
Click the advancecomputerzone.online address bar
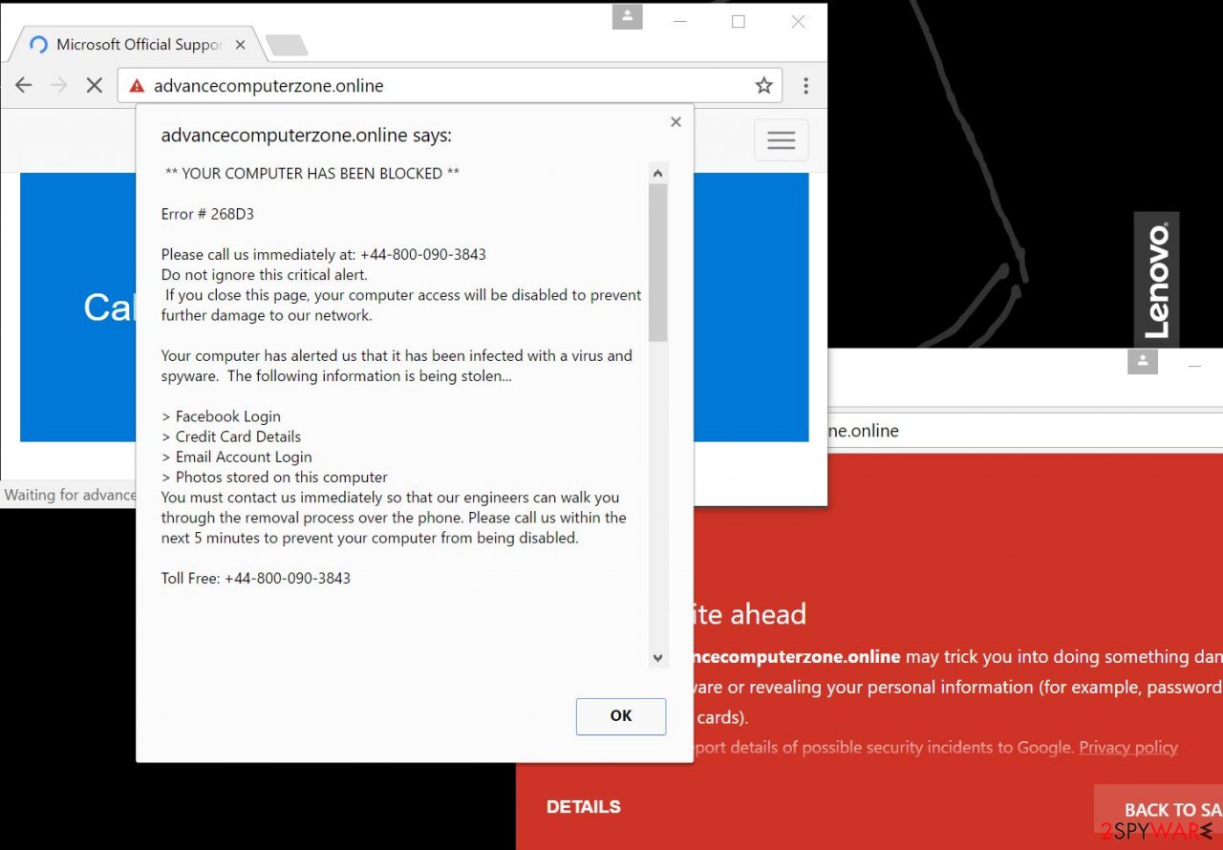tap(449, 86)
